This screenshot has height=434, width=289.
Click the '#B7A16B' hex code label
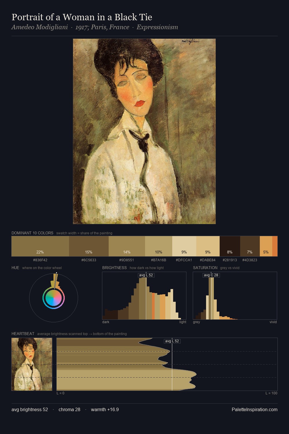point(159,260)
